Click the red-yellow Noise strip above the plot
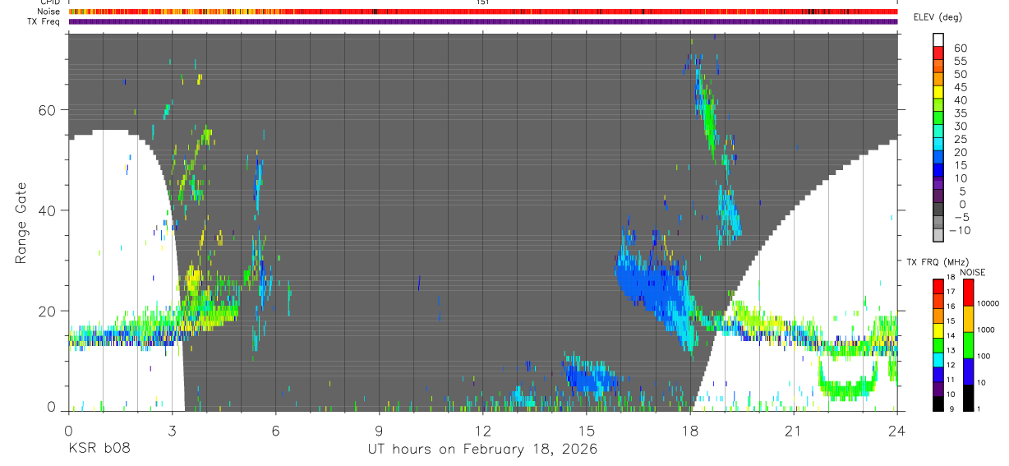Viewport: 1009px width, 466px height. coord(483,12)
